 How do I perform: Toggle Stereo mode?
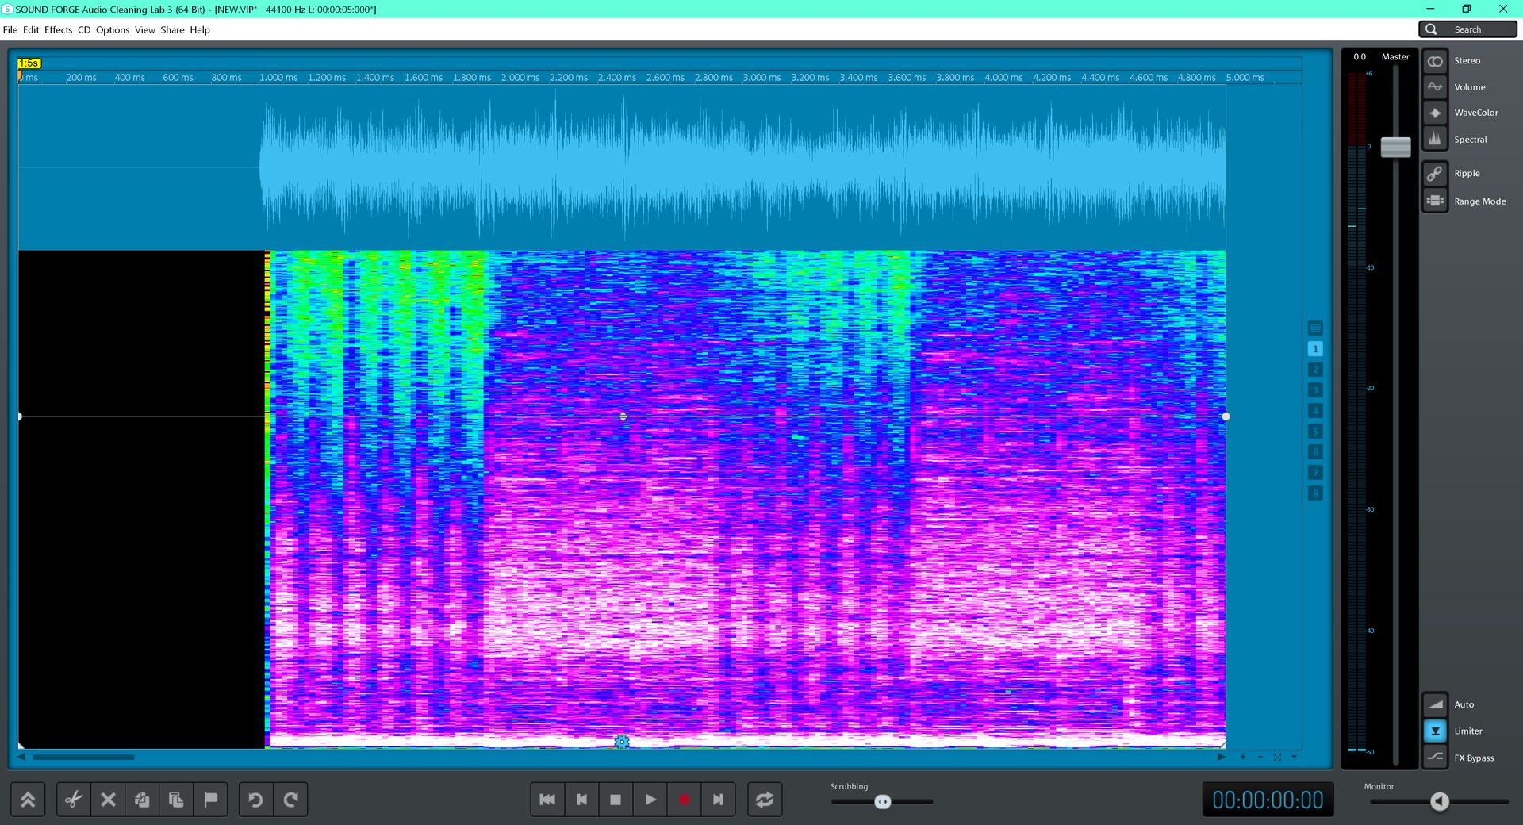click(1435, 61)
